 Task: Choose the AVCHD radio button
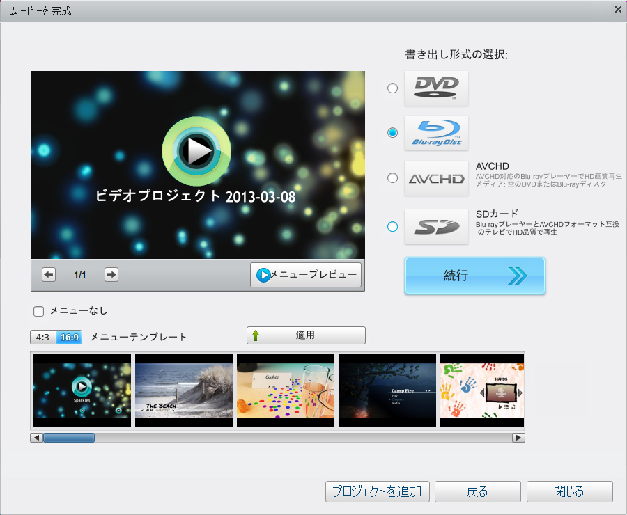pyautogui.click(x=392, y=177)
